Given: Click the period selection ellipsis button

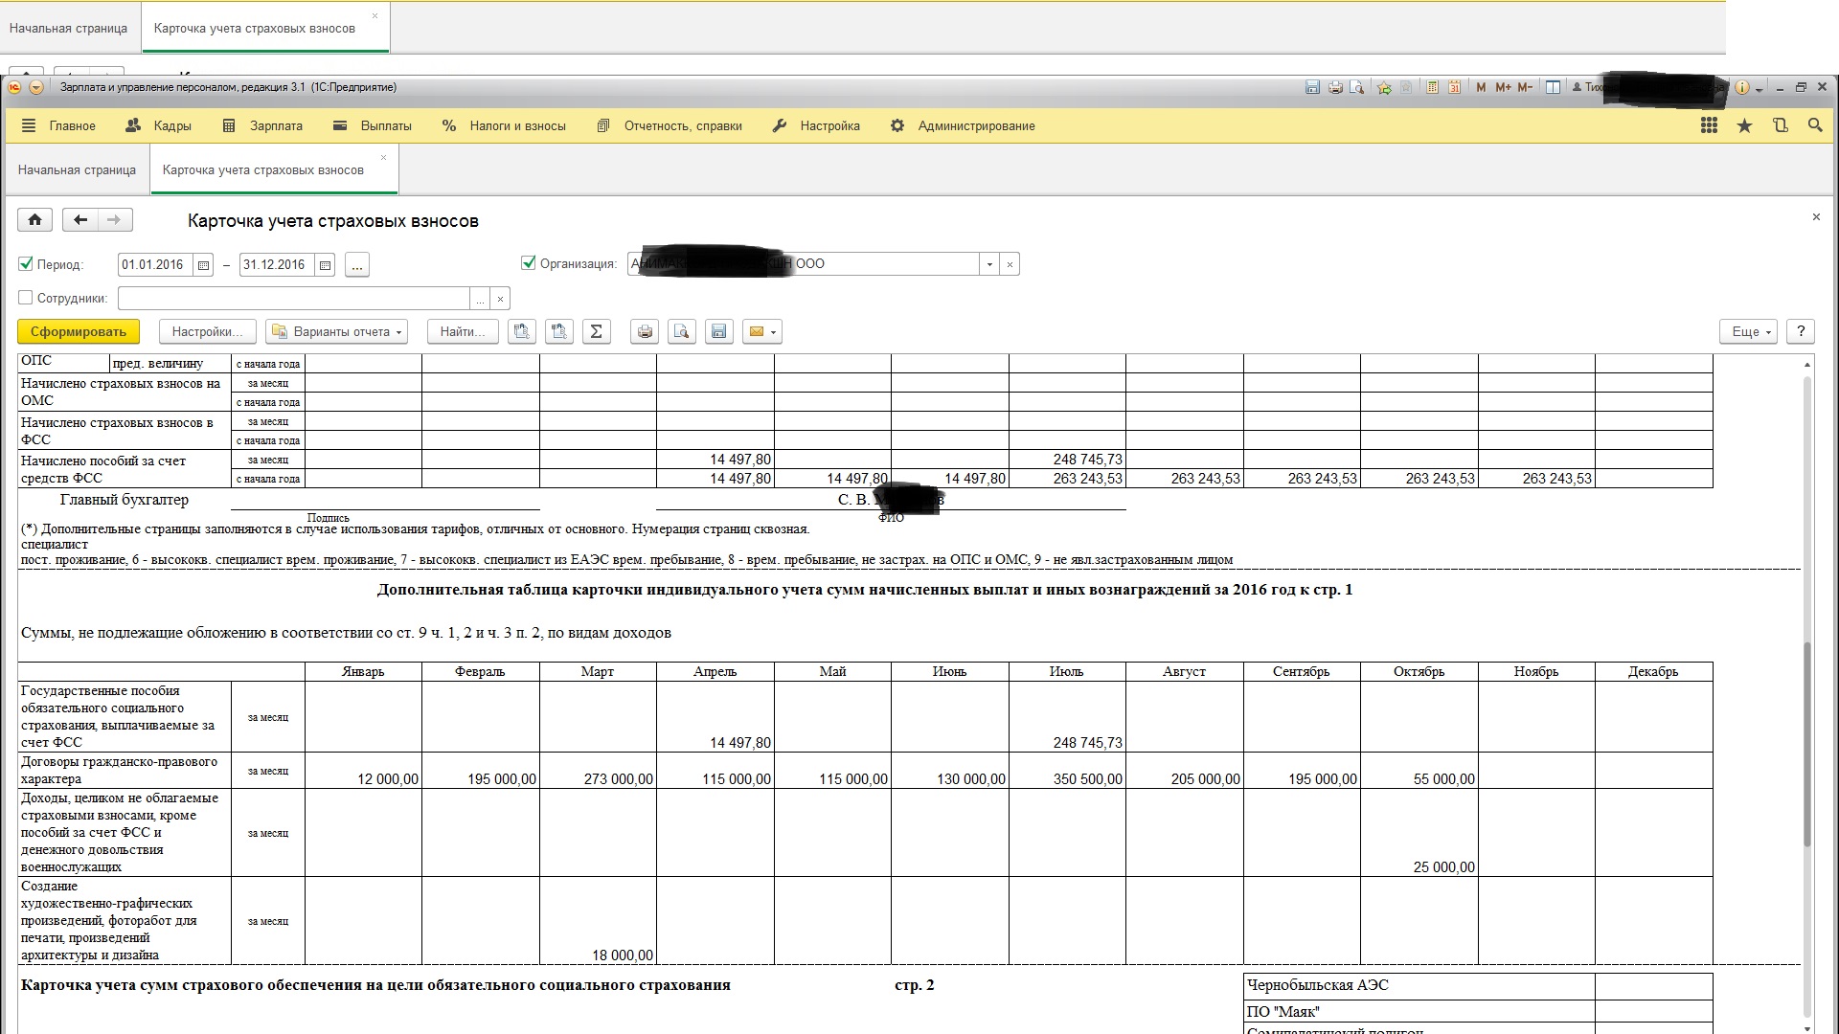Looking at the screenshot, I should (x=357, y=265).
